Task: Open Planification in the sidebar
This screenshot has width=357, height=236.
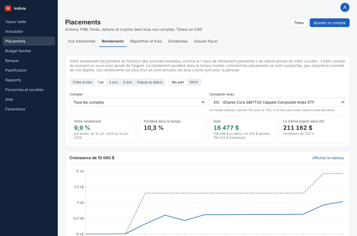Action: [x=29, y=70]
